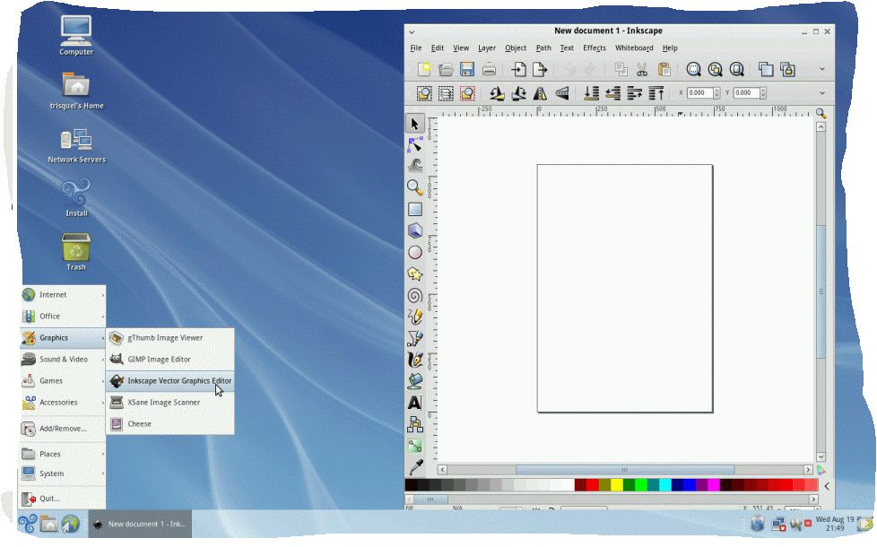Paste from clipboard icon in toolbar
This screenshot has width=877, height=547.
pos(664,69)
